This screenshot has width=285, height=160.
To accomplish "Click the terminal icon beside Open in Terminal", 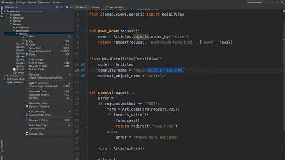I will 27,106.
